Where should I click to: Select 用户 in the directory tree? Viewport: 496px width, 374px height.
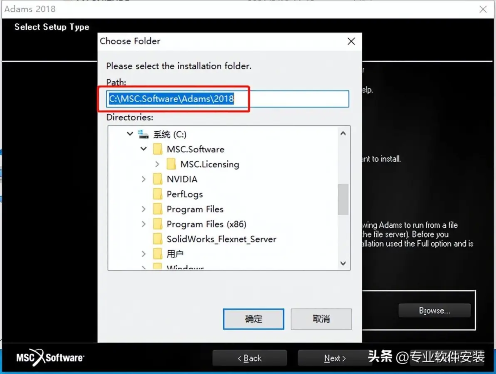point(175,254)
